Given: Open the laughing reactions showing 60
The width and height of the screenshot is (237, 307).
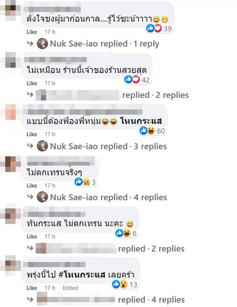Looking at the screenshot, I should pyautogui.click(x=152, y=131).
